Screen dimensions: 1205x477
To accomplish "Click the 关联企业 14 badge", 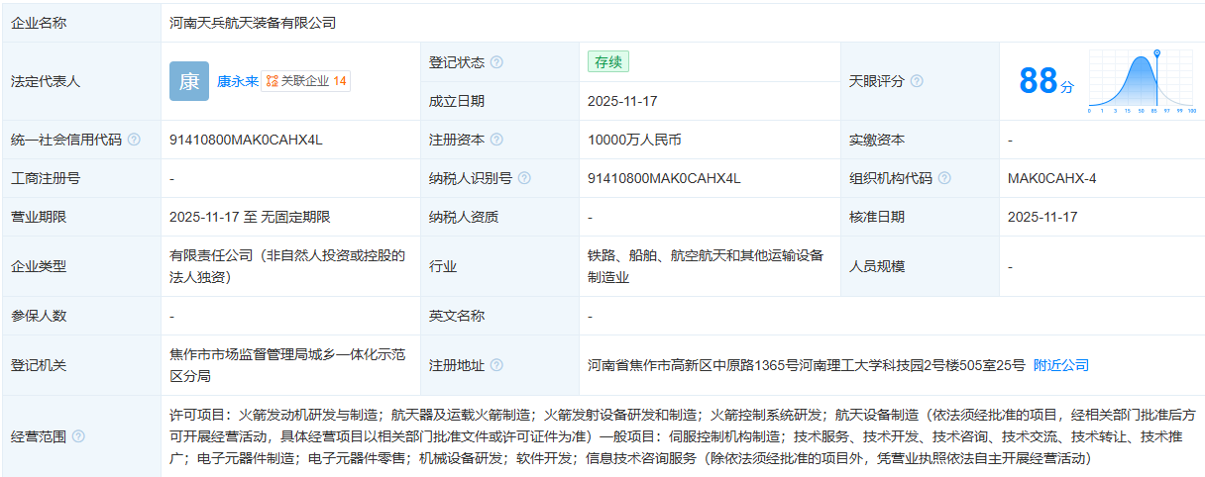I will [x=306, y=81].
